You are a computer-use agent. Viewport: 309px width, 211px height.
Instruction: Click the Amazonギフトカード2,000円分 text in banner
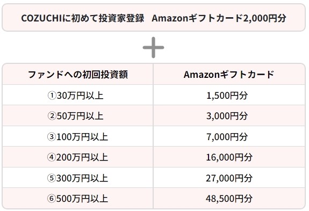coord(219,18)
